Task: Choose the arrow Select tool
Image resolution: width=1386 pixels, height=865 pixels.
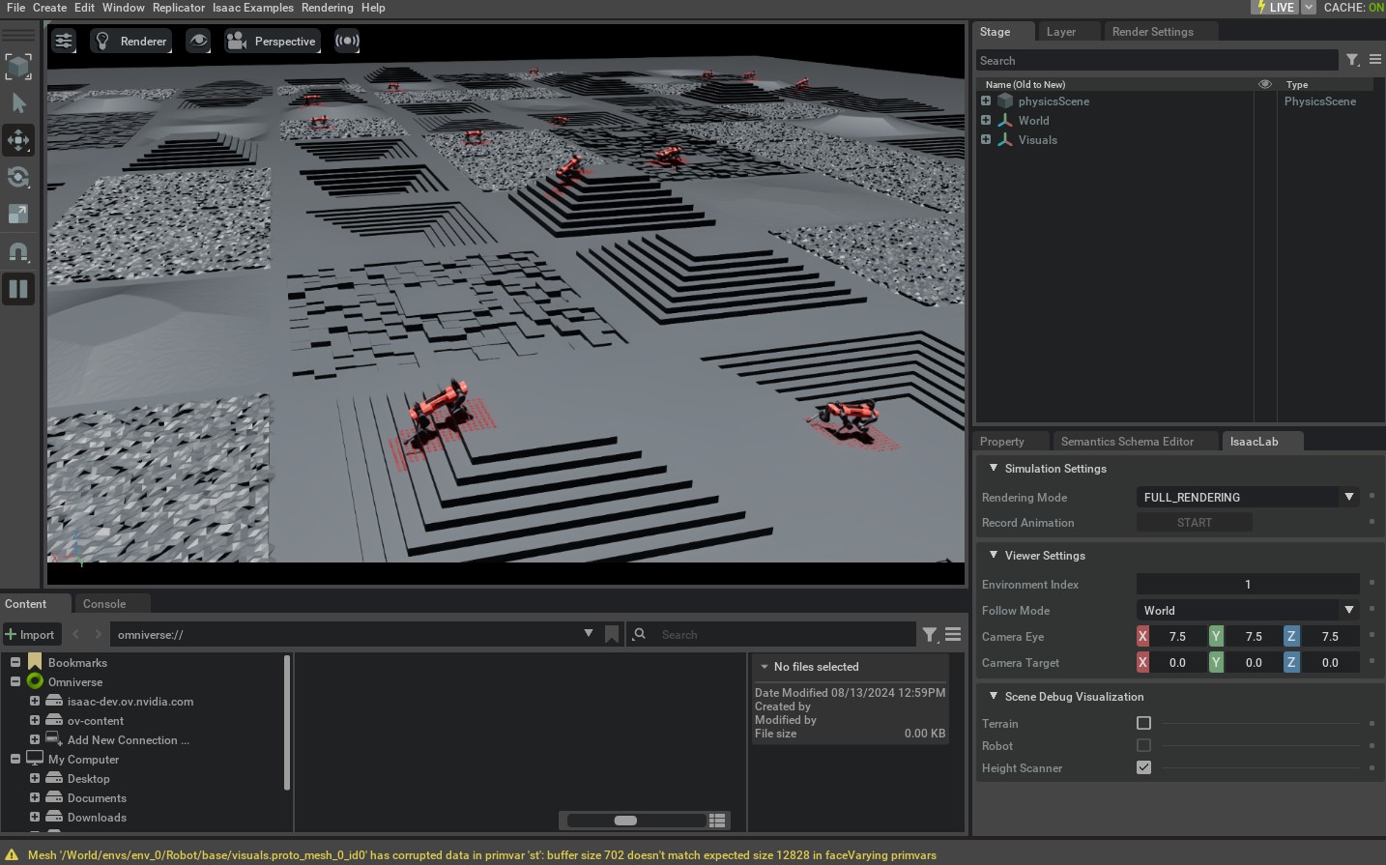Action: [x=18, y=103]
